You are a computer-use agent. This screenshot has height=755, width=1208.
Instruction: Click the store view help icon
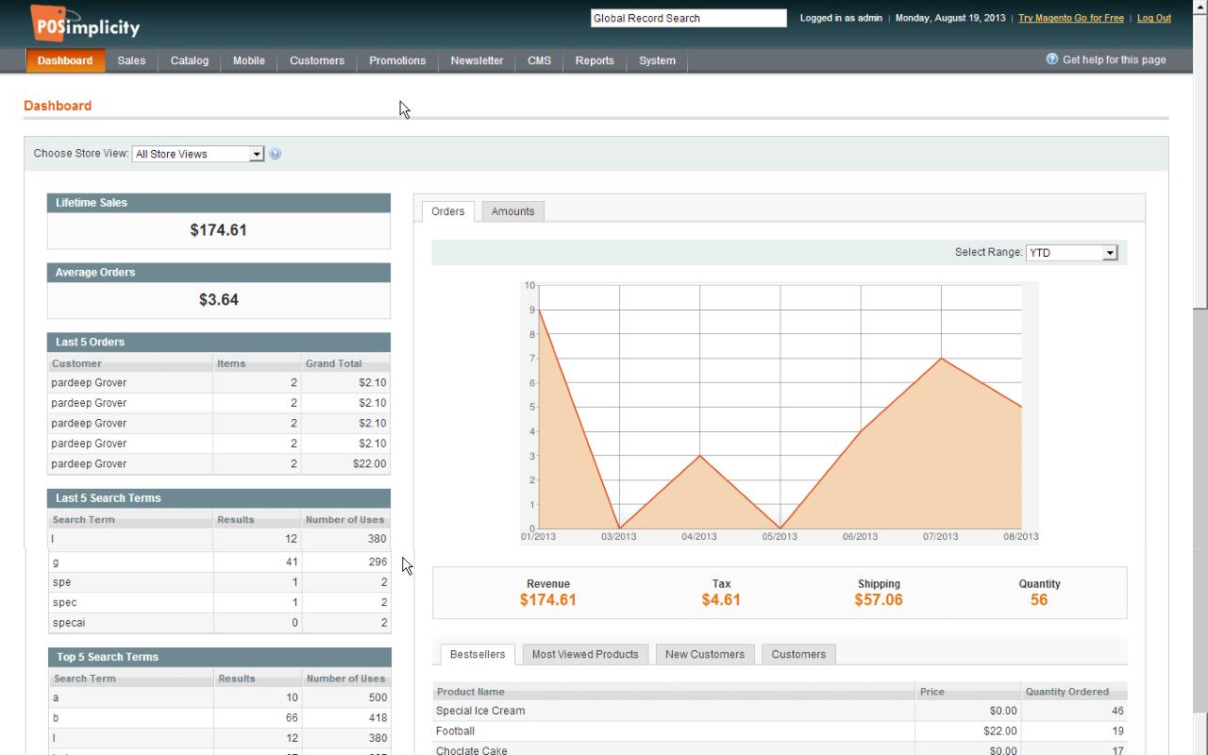[276, 154]
